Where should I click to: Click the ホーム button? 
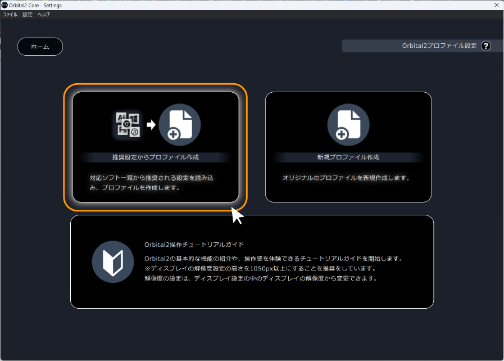(40, 47)
